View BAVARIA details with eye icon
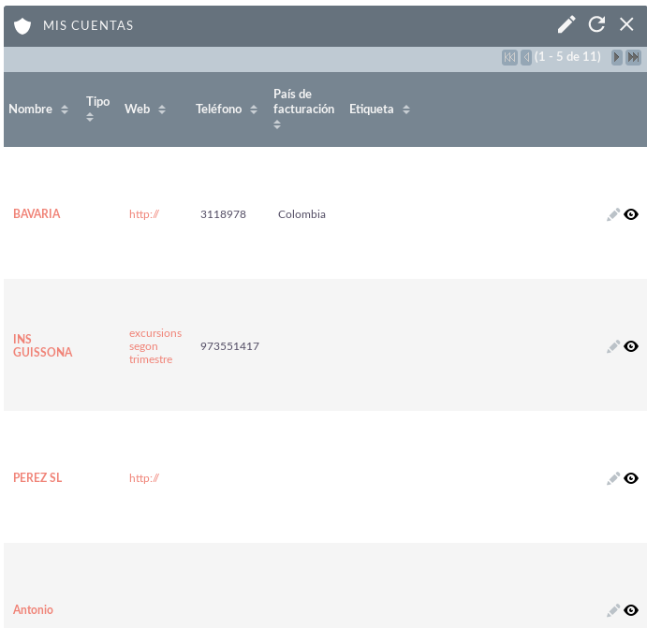Viewport: 647px width, 628px height. [631, 214]
